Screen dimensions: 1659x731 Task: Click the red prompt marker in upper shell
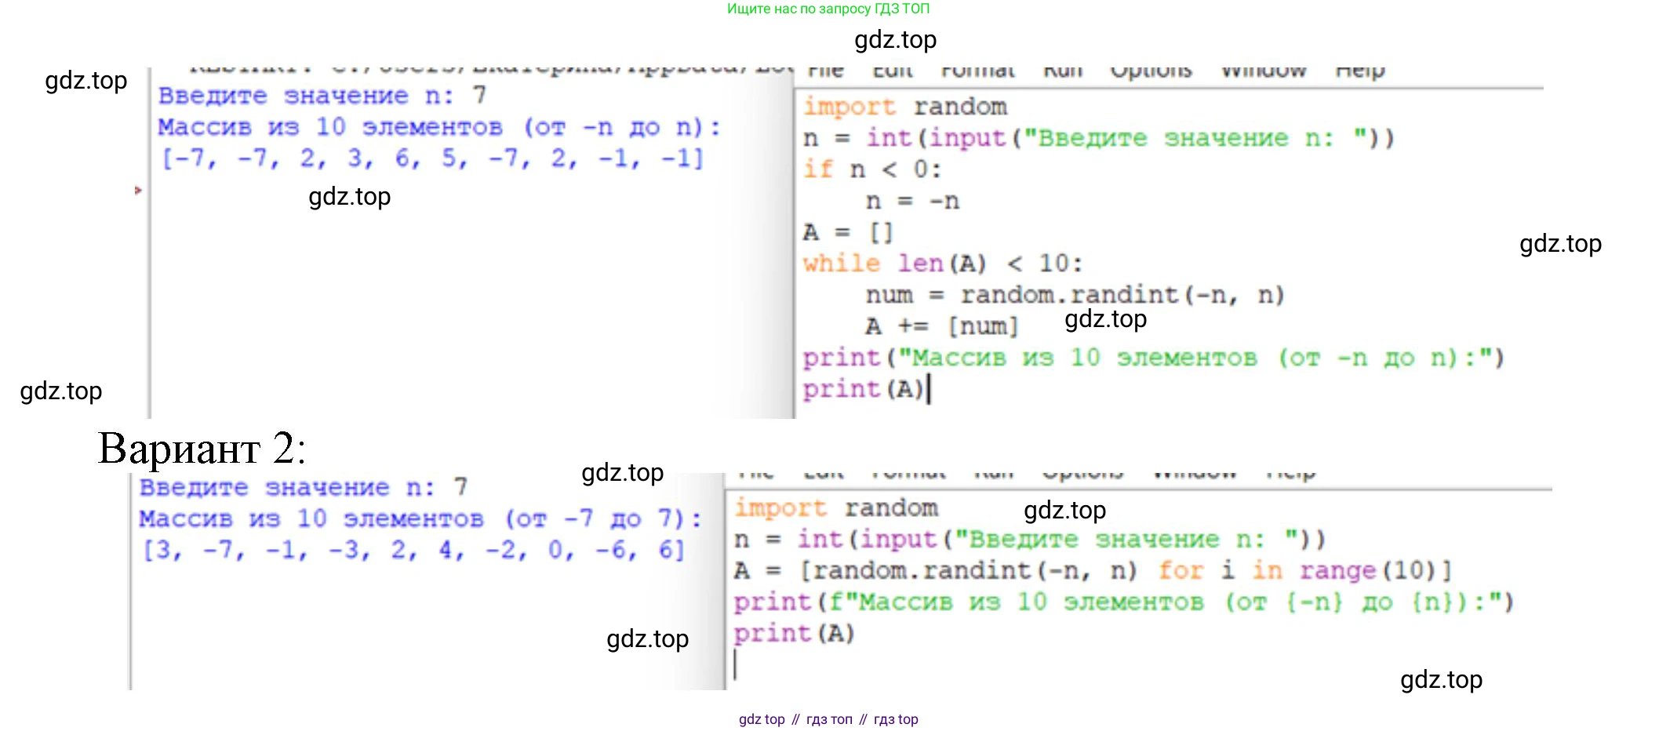tap(138, 190)
